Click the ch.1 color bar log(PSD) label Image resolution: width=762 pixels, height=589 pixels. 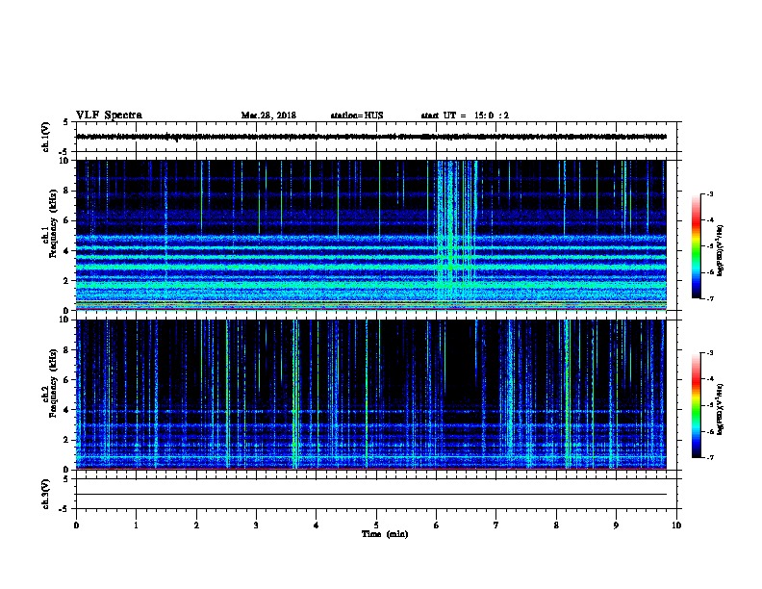[x=720, y=250]
